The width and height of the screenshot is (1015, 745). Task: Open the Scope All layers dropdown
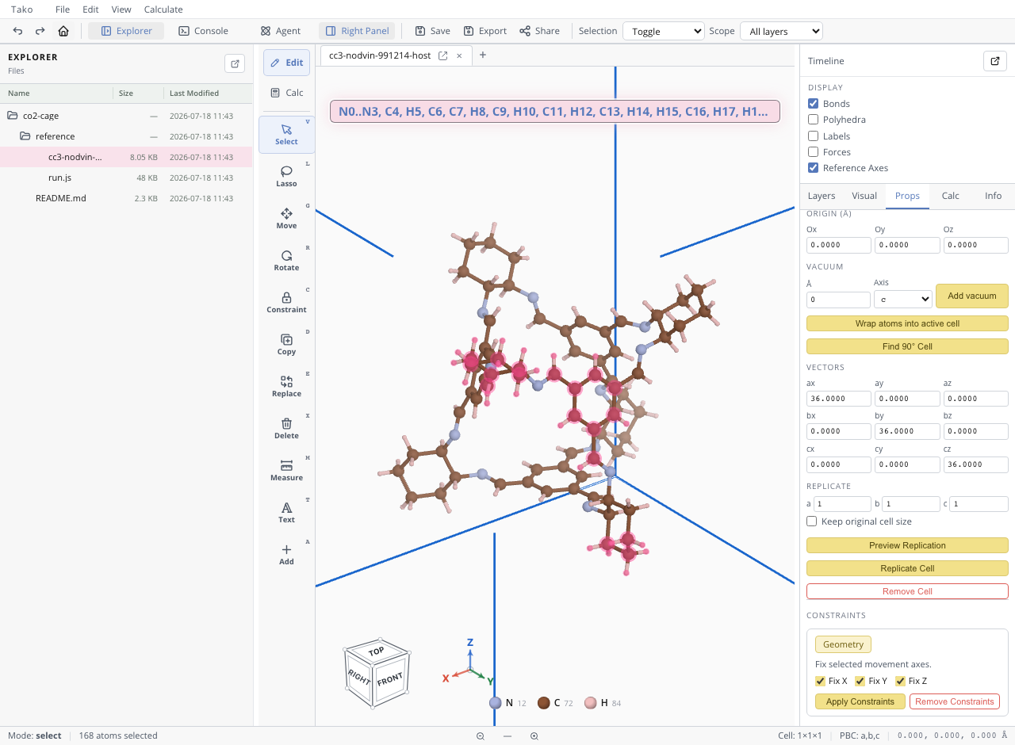(x=781, y=31)
